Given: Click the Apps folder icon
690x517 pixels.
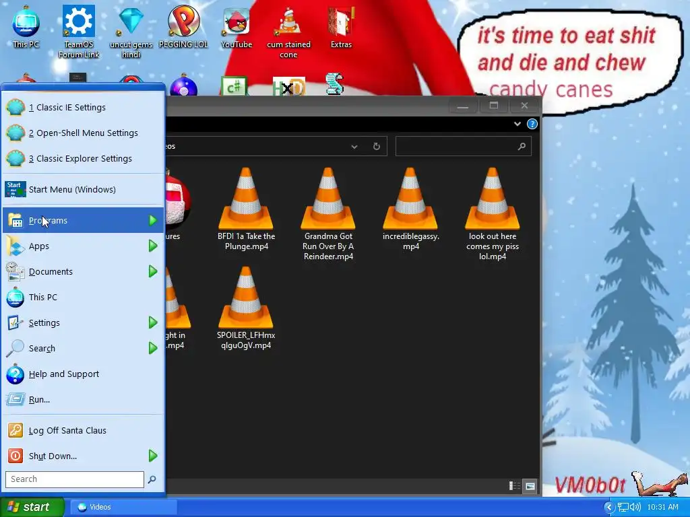Looking at the screenshot, I should 15,246.
